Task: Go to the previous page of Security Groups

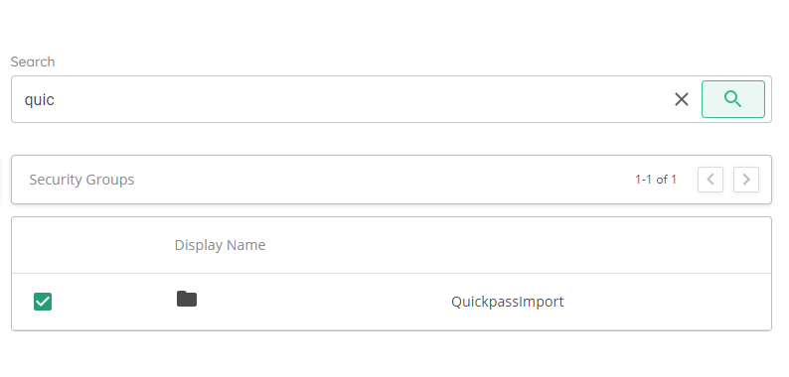Action: [x=710, y=180]
